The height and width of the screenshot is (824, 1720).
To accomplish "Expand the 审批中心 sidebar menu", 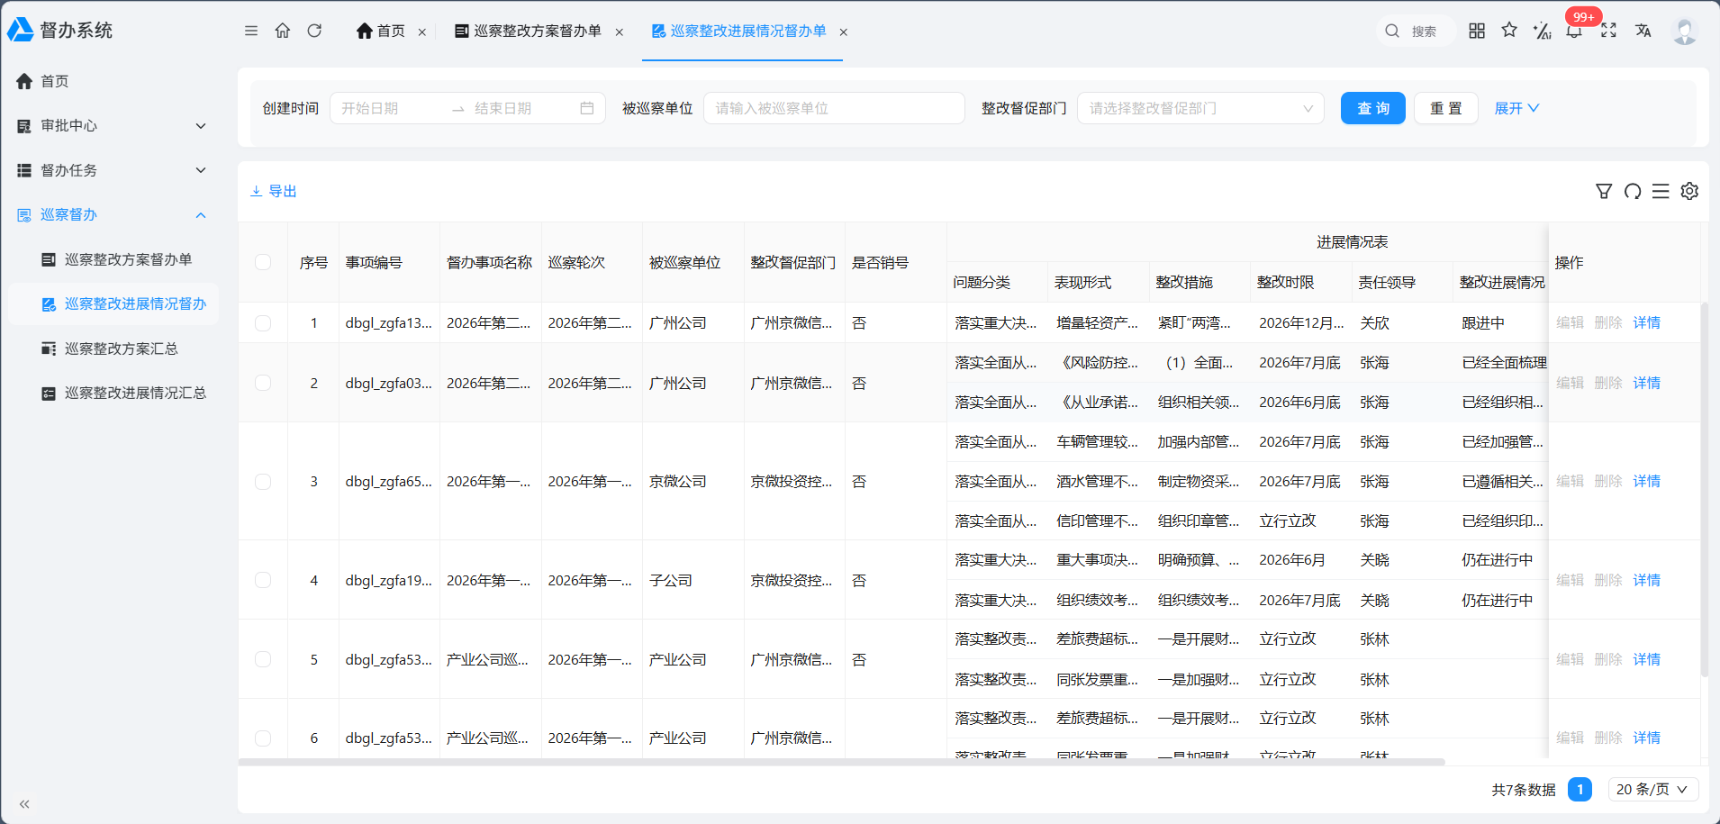I will [x=112, y=125].
